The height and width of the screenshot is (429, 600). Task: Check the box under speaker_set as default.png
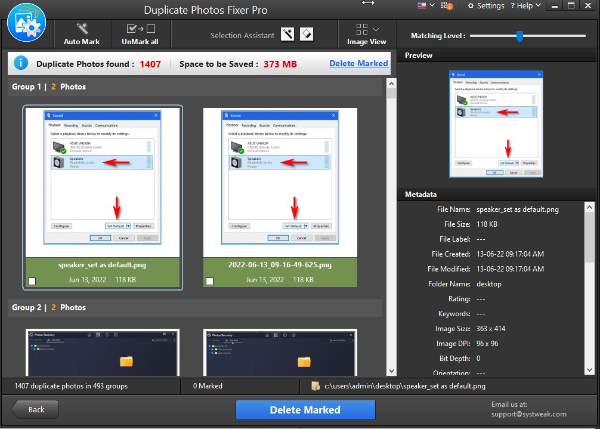31,280
